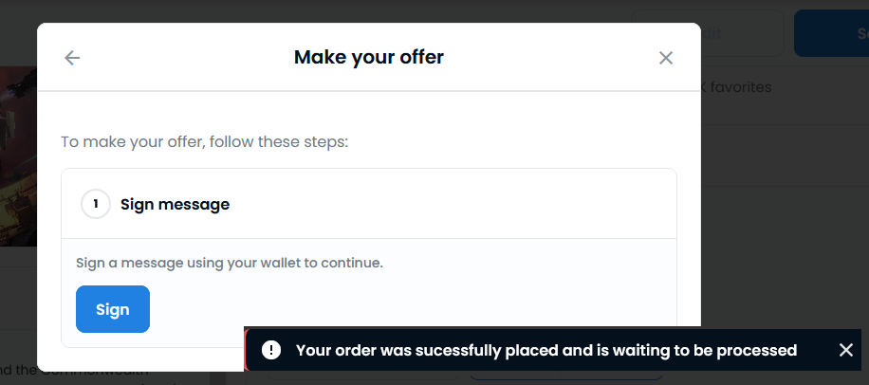Click the order successfully placed message text
The width and height of the screenshot is (869, 385).
(x=545, y=351)
